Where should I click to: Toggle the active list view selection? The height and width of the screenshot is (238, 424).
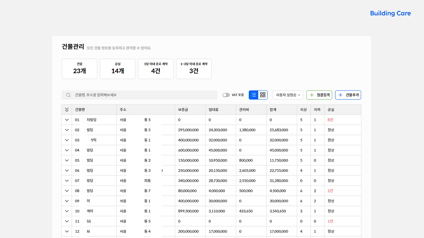click(x=253, y=95)
